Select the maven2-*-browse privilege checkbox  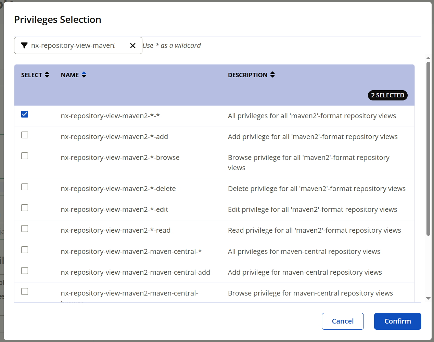click(x=25, y=156)
